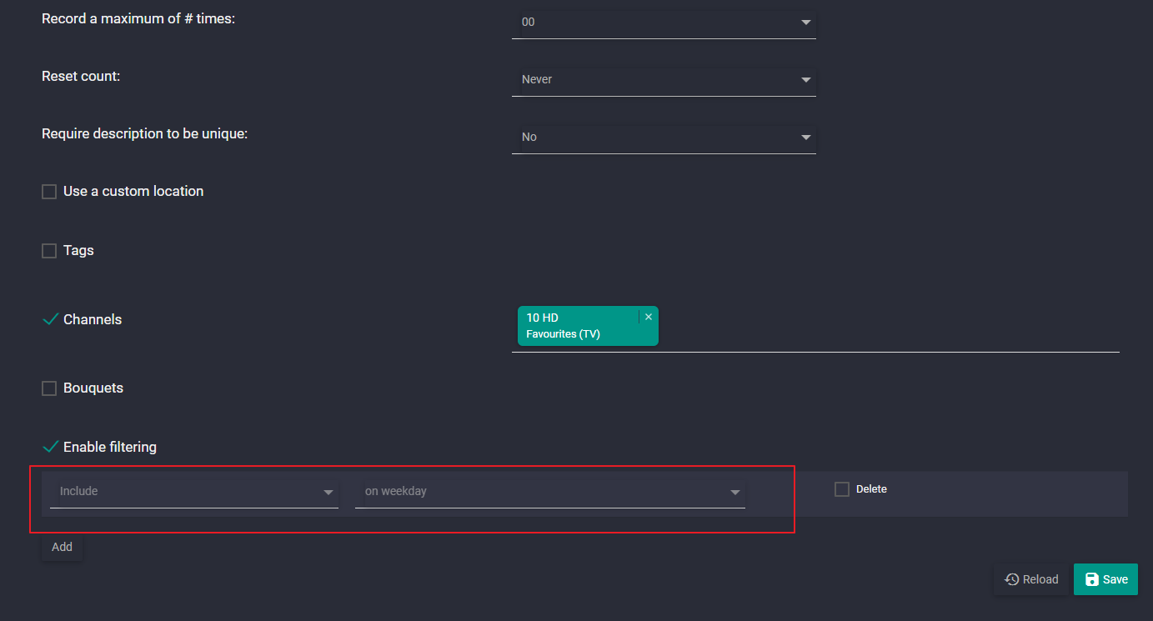Click the green checkmark next to Enable filtering
This screenshot has width=1153, height=621.
click(50, 447)
